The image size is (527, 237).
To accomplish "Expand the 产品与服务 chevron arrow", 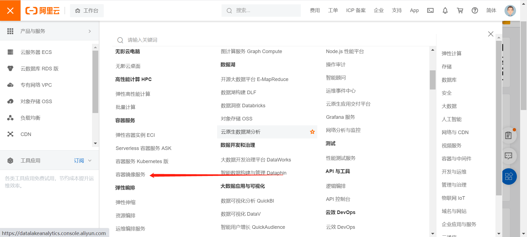I will point(90,31).
